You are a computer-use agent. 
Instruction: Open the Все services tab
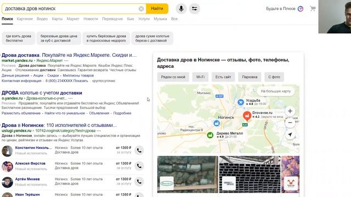174,19
